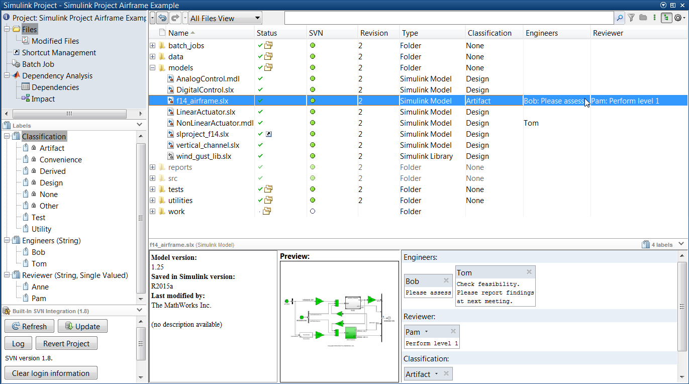The width and height of the screenshot is (689, 384).
Task: Click the Impact graph icon
Action: click(26, 99)
